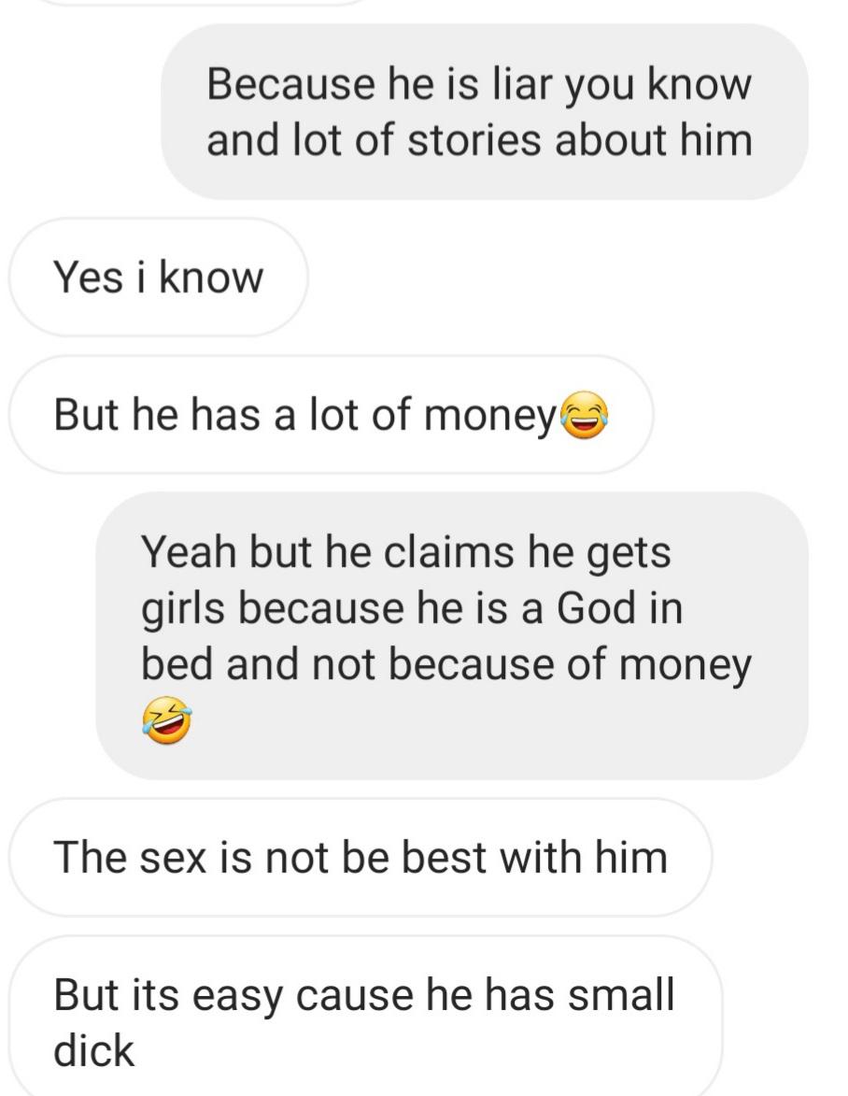
Task: Select the 'Because he is liar' sent message
Action: pyautogui.click(x=484, y=112)
